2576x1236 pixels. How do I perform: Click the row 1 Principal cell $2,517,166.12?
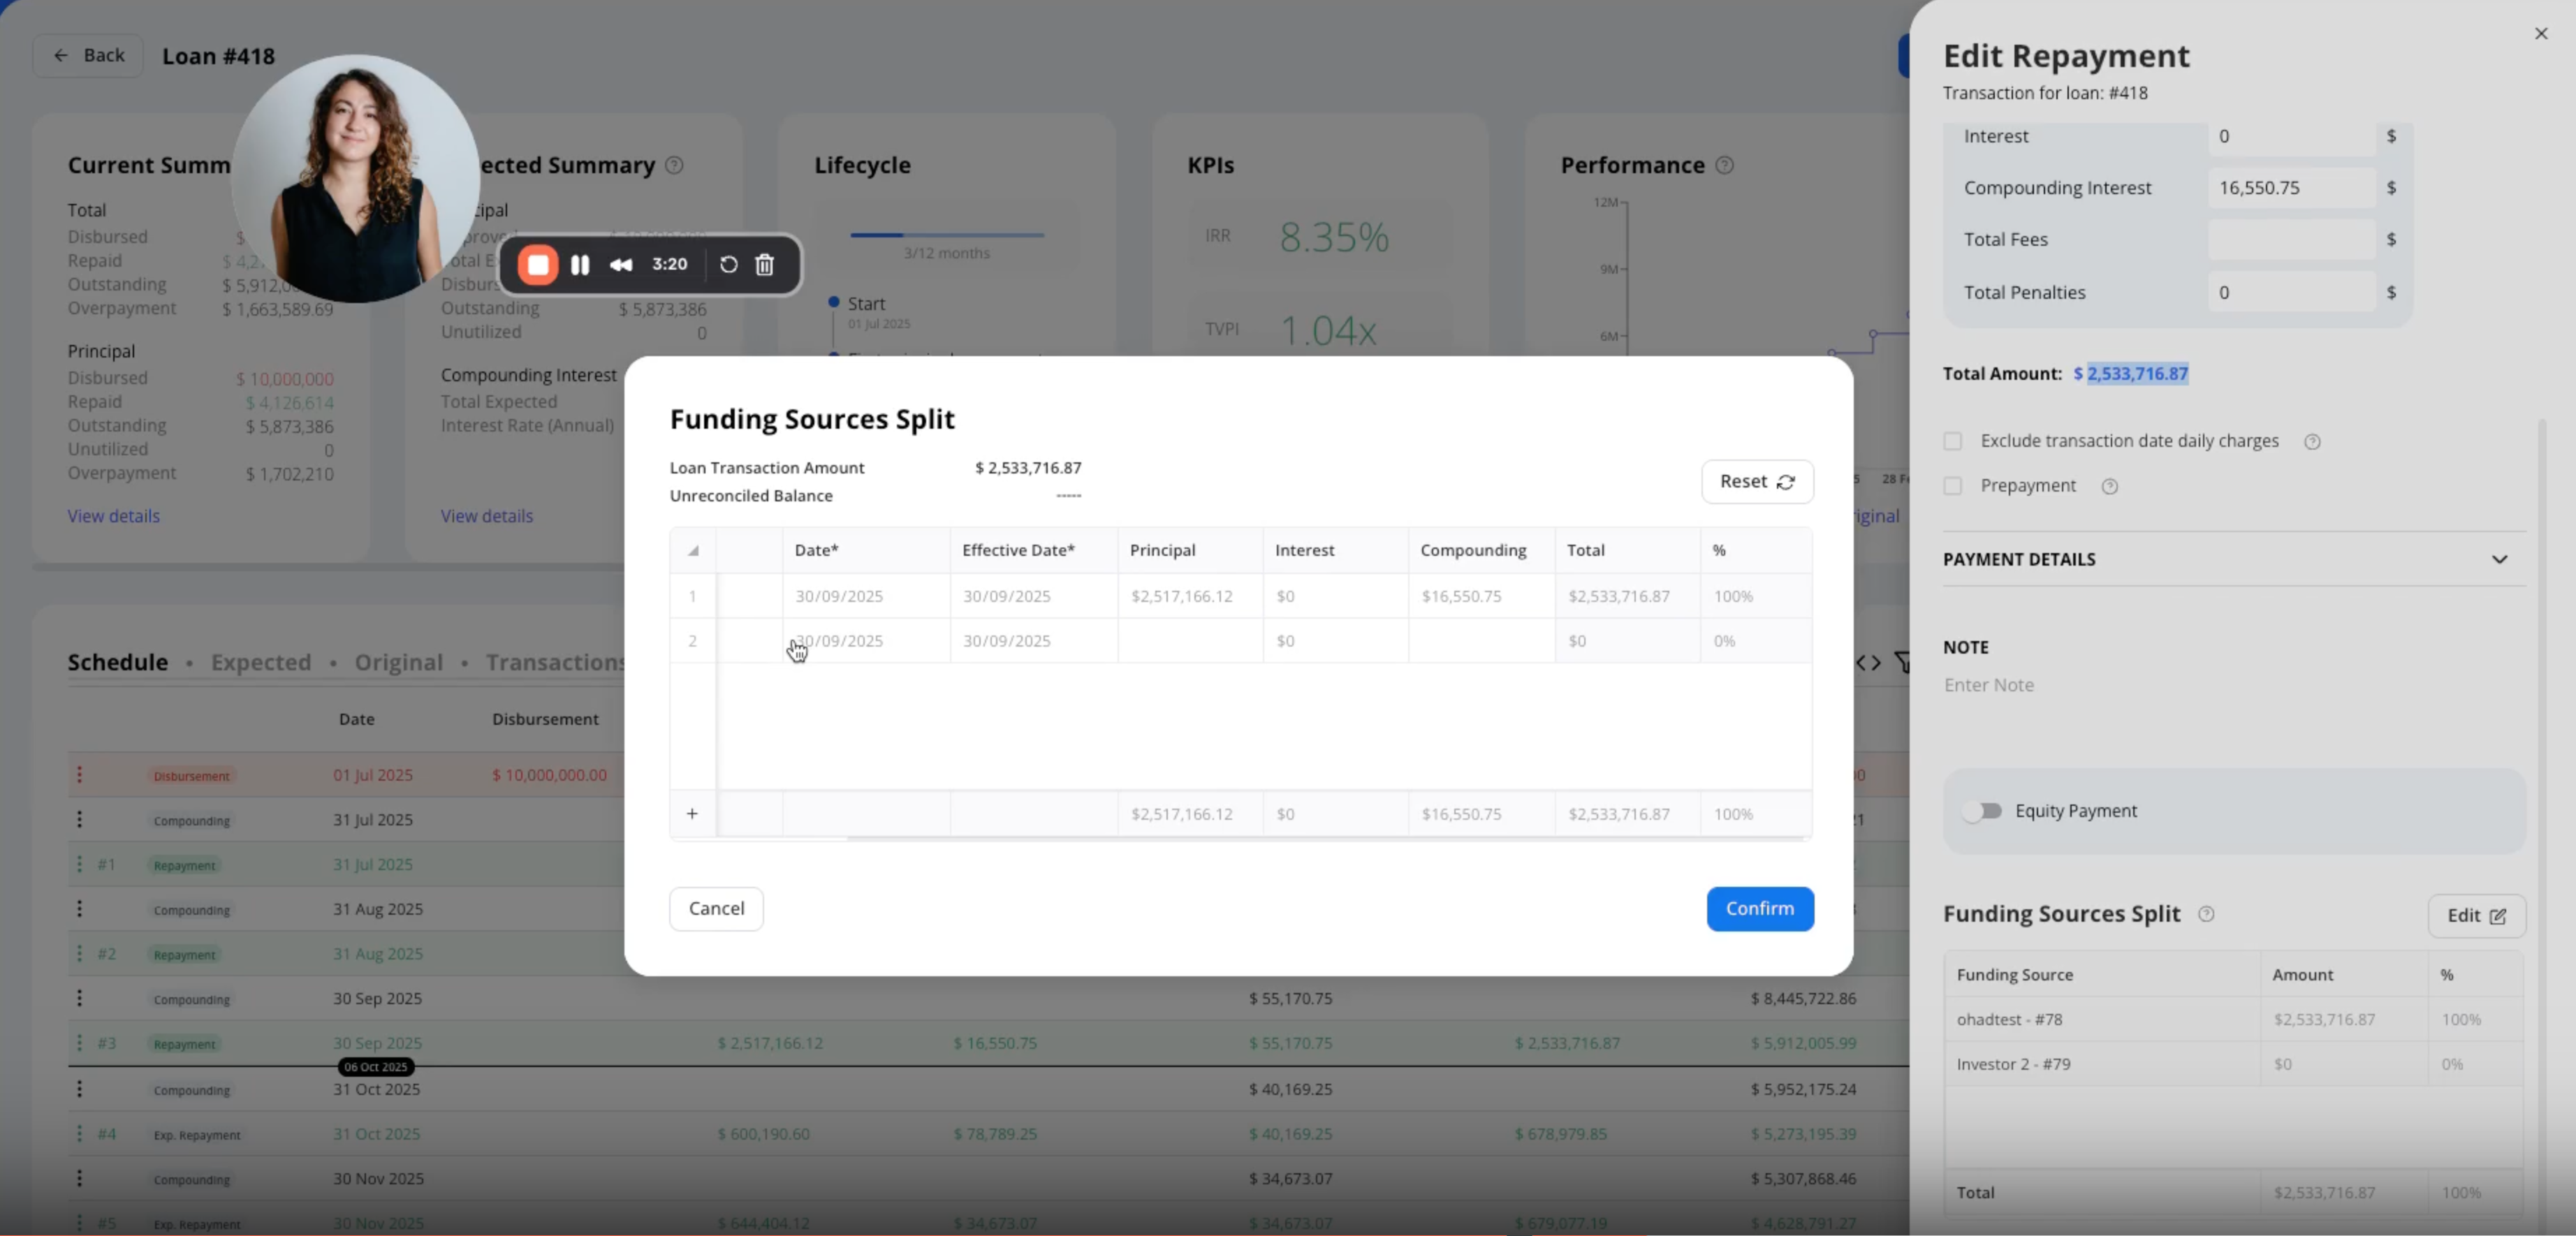[1190, 597]
